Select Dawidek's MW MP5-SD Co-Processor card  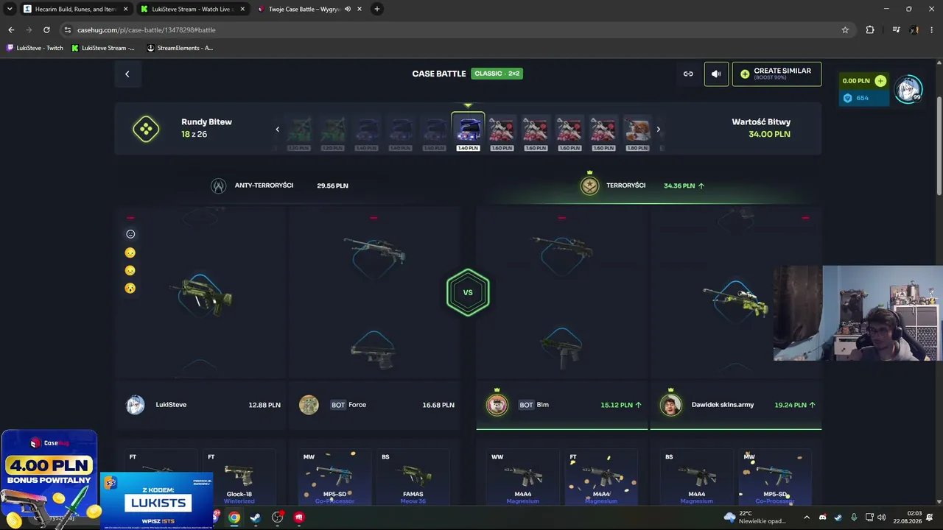774,478
